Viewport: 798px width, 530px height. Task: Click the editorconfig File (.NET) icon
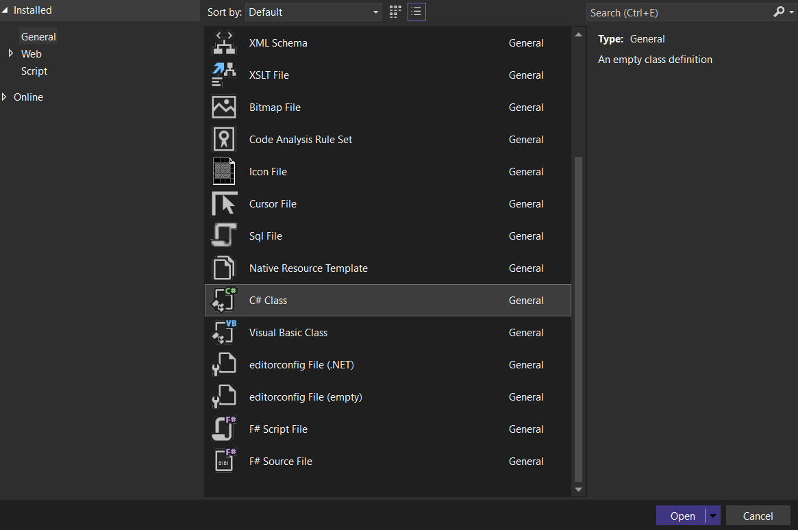(224, 365)
